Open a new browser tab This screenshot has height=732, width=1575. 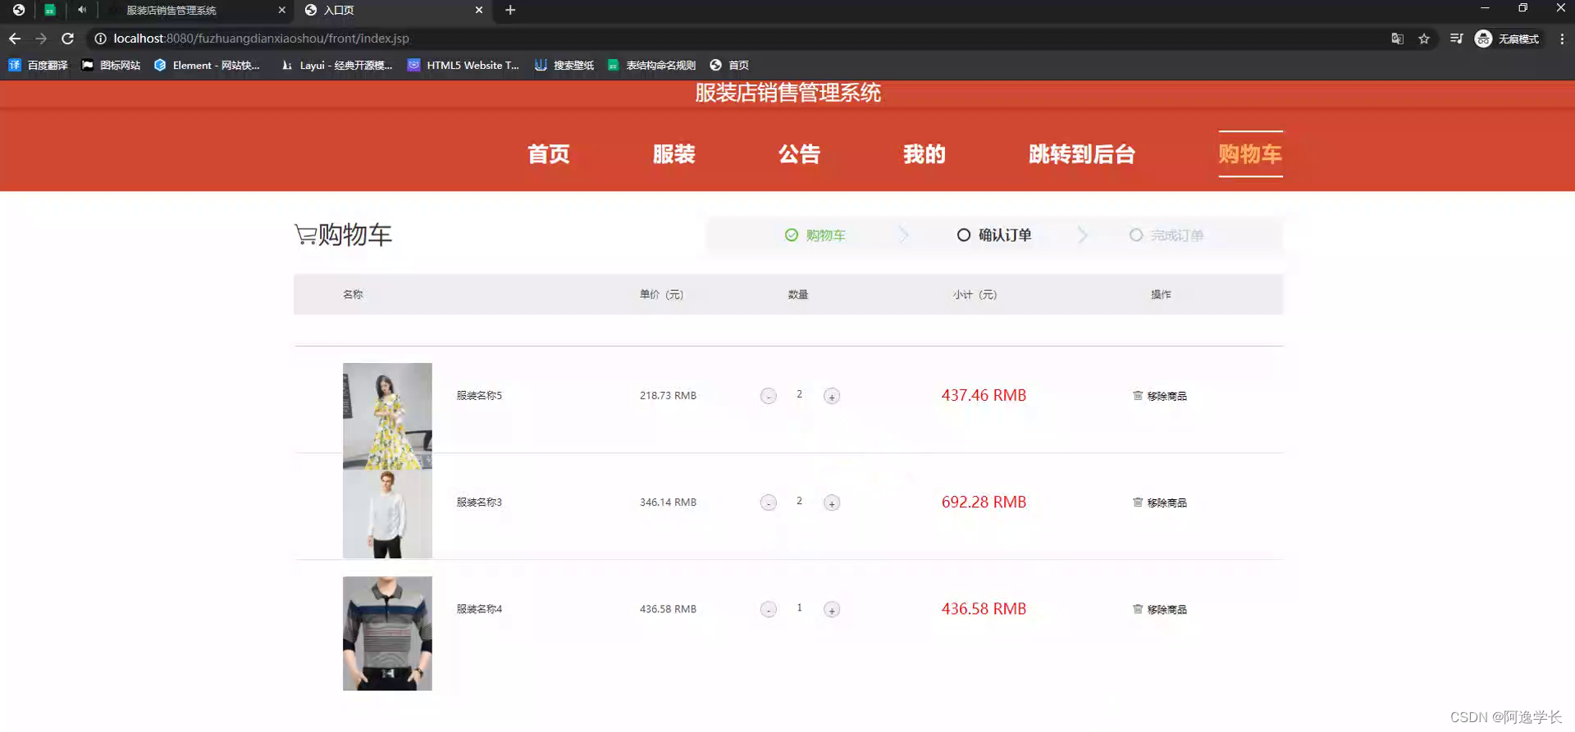tap(510, 10)
